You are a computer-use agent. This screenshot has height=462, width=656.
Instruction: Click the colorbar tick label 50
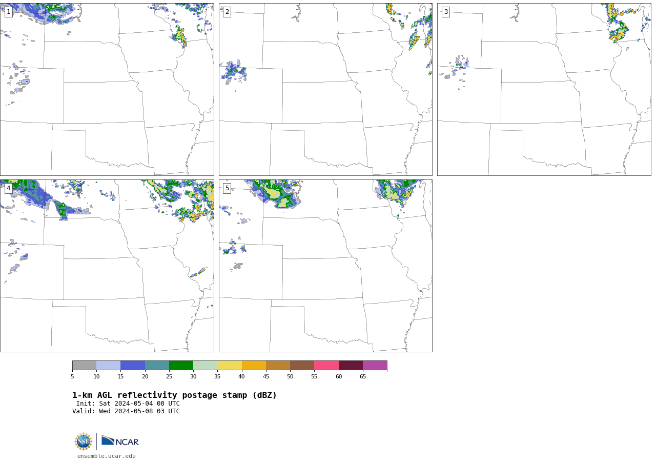tap(290, 377)
